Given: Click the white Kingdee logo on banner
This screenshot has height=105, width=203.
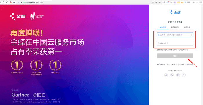Looking at the screenshot, I should click(x=18, y=17).
